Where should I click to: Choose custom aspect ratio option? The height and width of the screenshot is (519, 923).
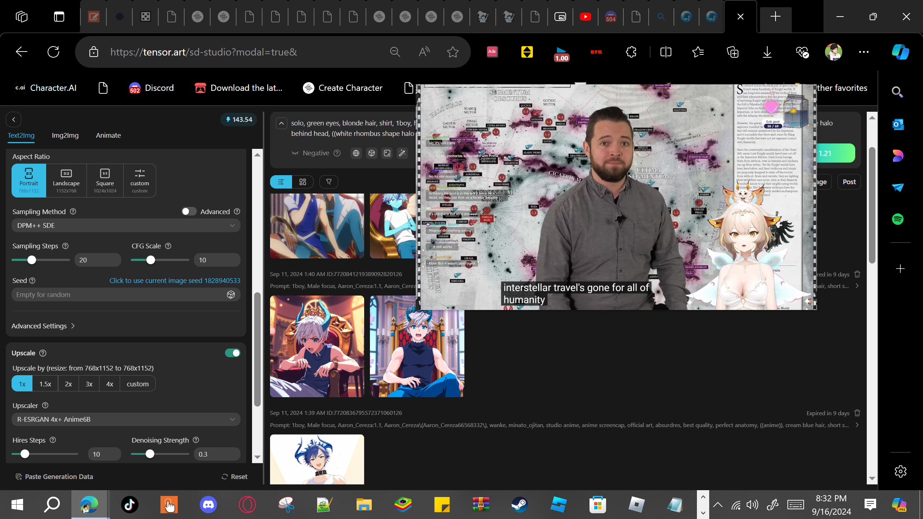(x=140, y=181)
